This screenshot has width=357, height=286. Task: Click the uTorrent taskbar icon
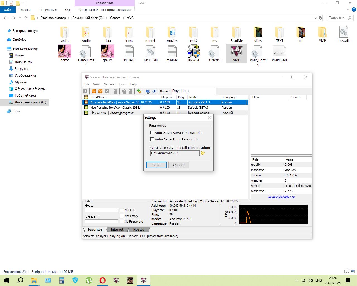[x=89, y=280]
